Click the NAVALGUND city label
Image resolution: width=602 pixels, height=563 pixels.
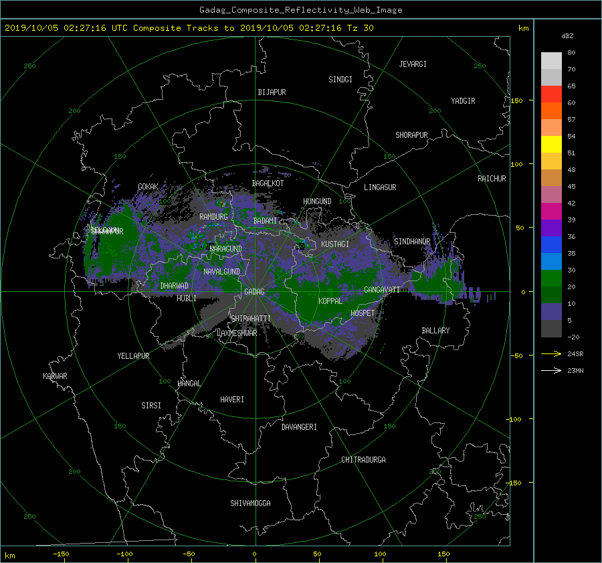221,272
